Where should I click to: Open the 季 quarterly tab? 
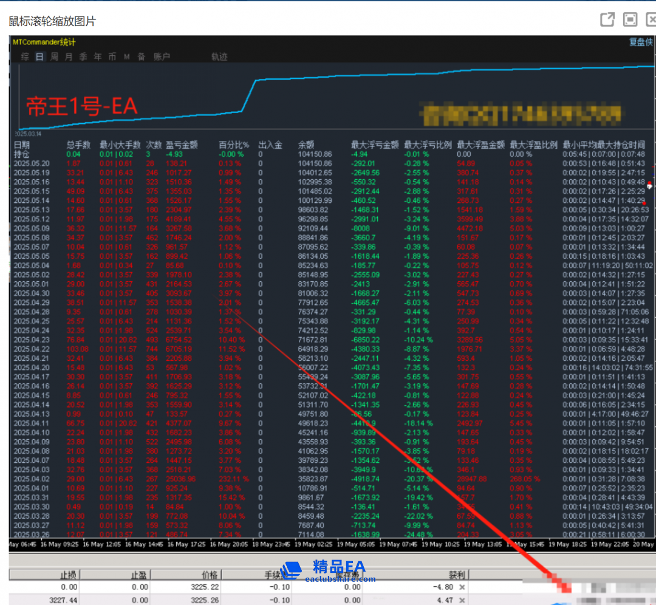(83, 56)
